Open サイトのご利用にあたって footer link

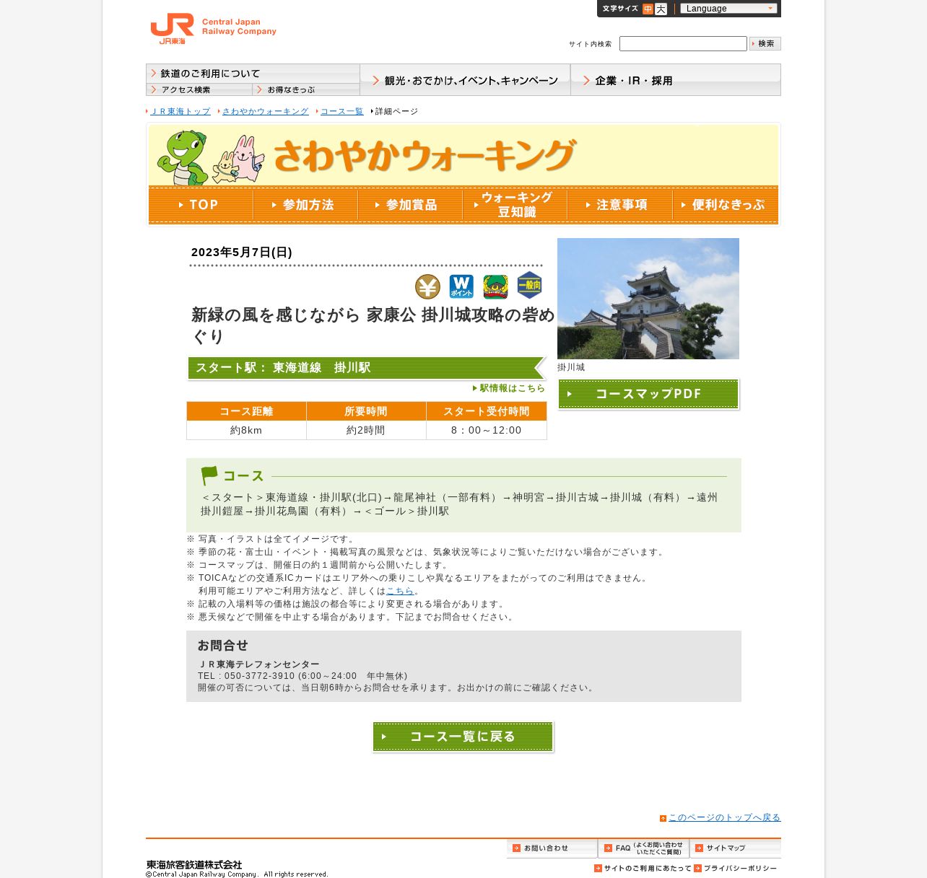643,869
